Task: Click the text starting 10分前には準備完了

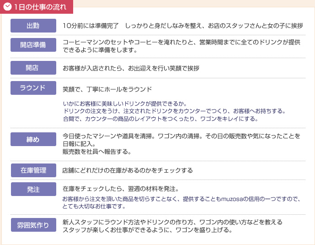Action: 183,26
